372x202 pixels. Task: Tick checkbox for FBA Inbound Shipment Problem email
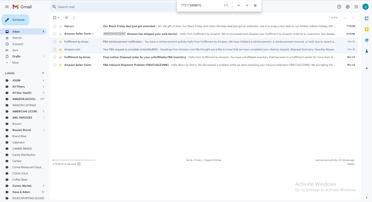[55, 65]
